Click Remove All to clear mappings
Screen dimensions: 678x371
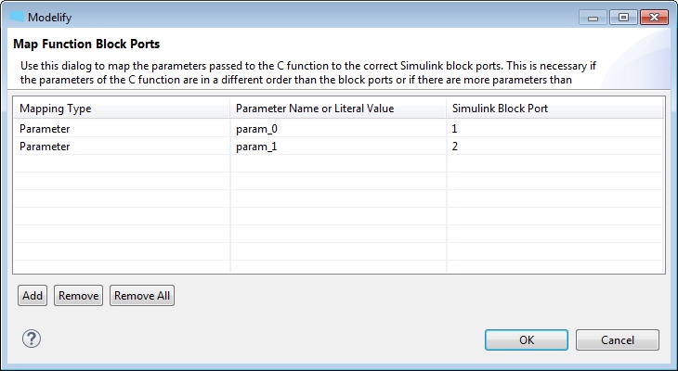coord(142,296)
